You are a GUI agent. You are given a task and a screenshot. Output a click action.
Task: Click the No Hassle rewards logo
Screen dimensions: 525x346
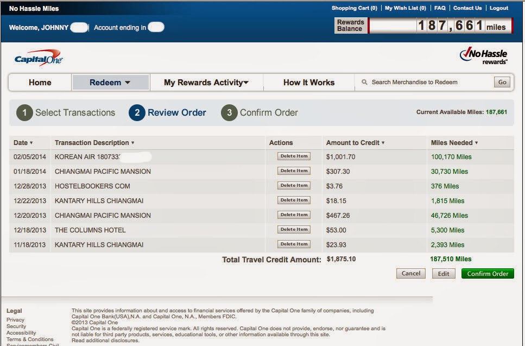click(484, 56)
